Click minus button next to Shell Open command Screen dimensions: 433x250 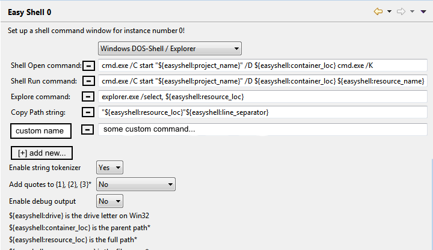click(x=88, y=66)
